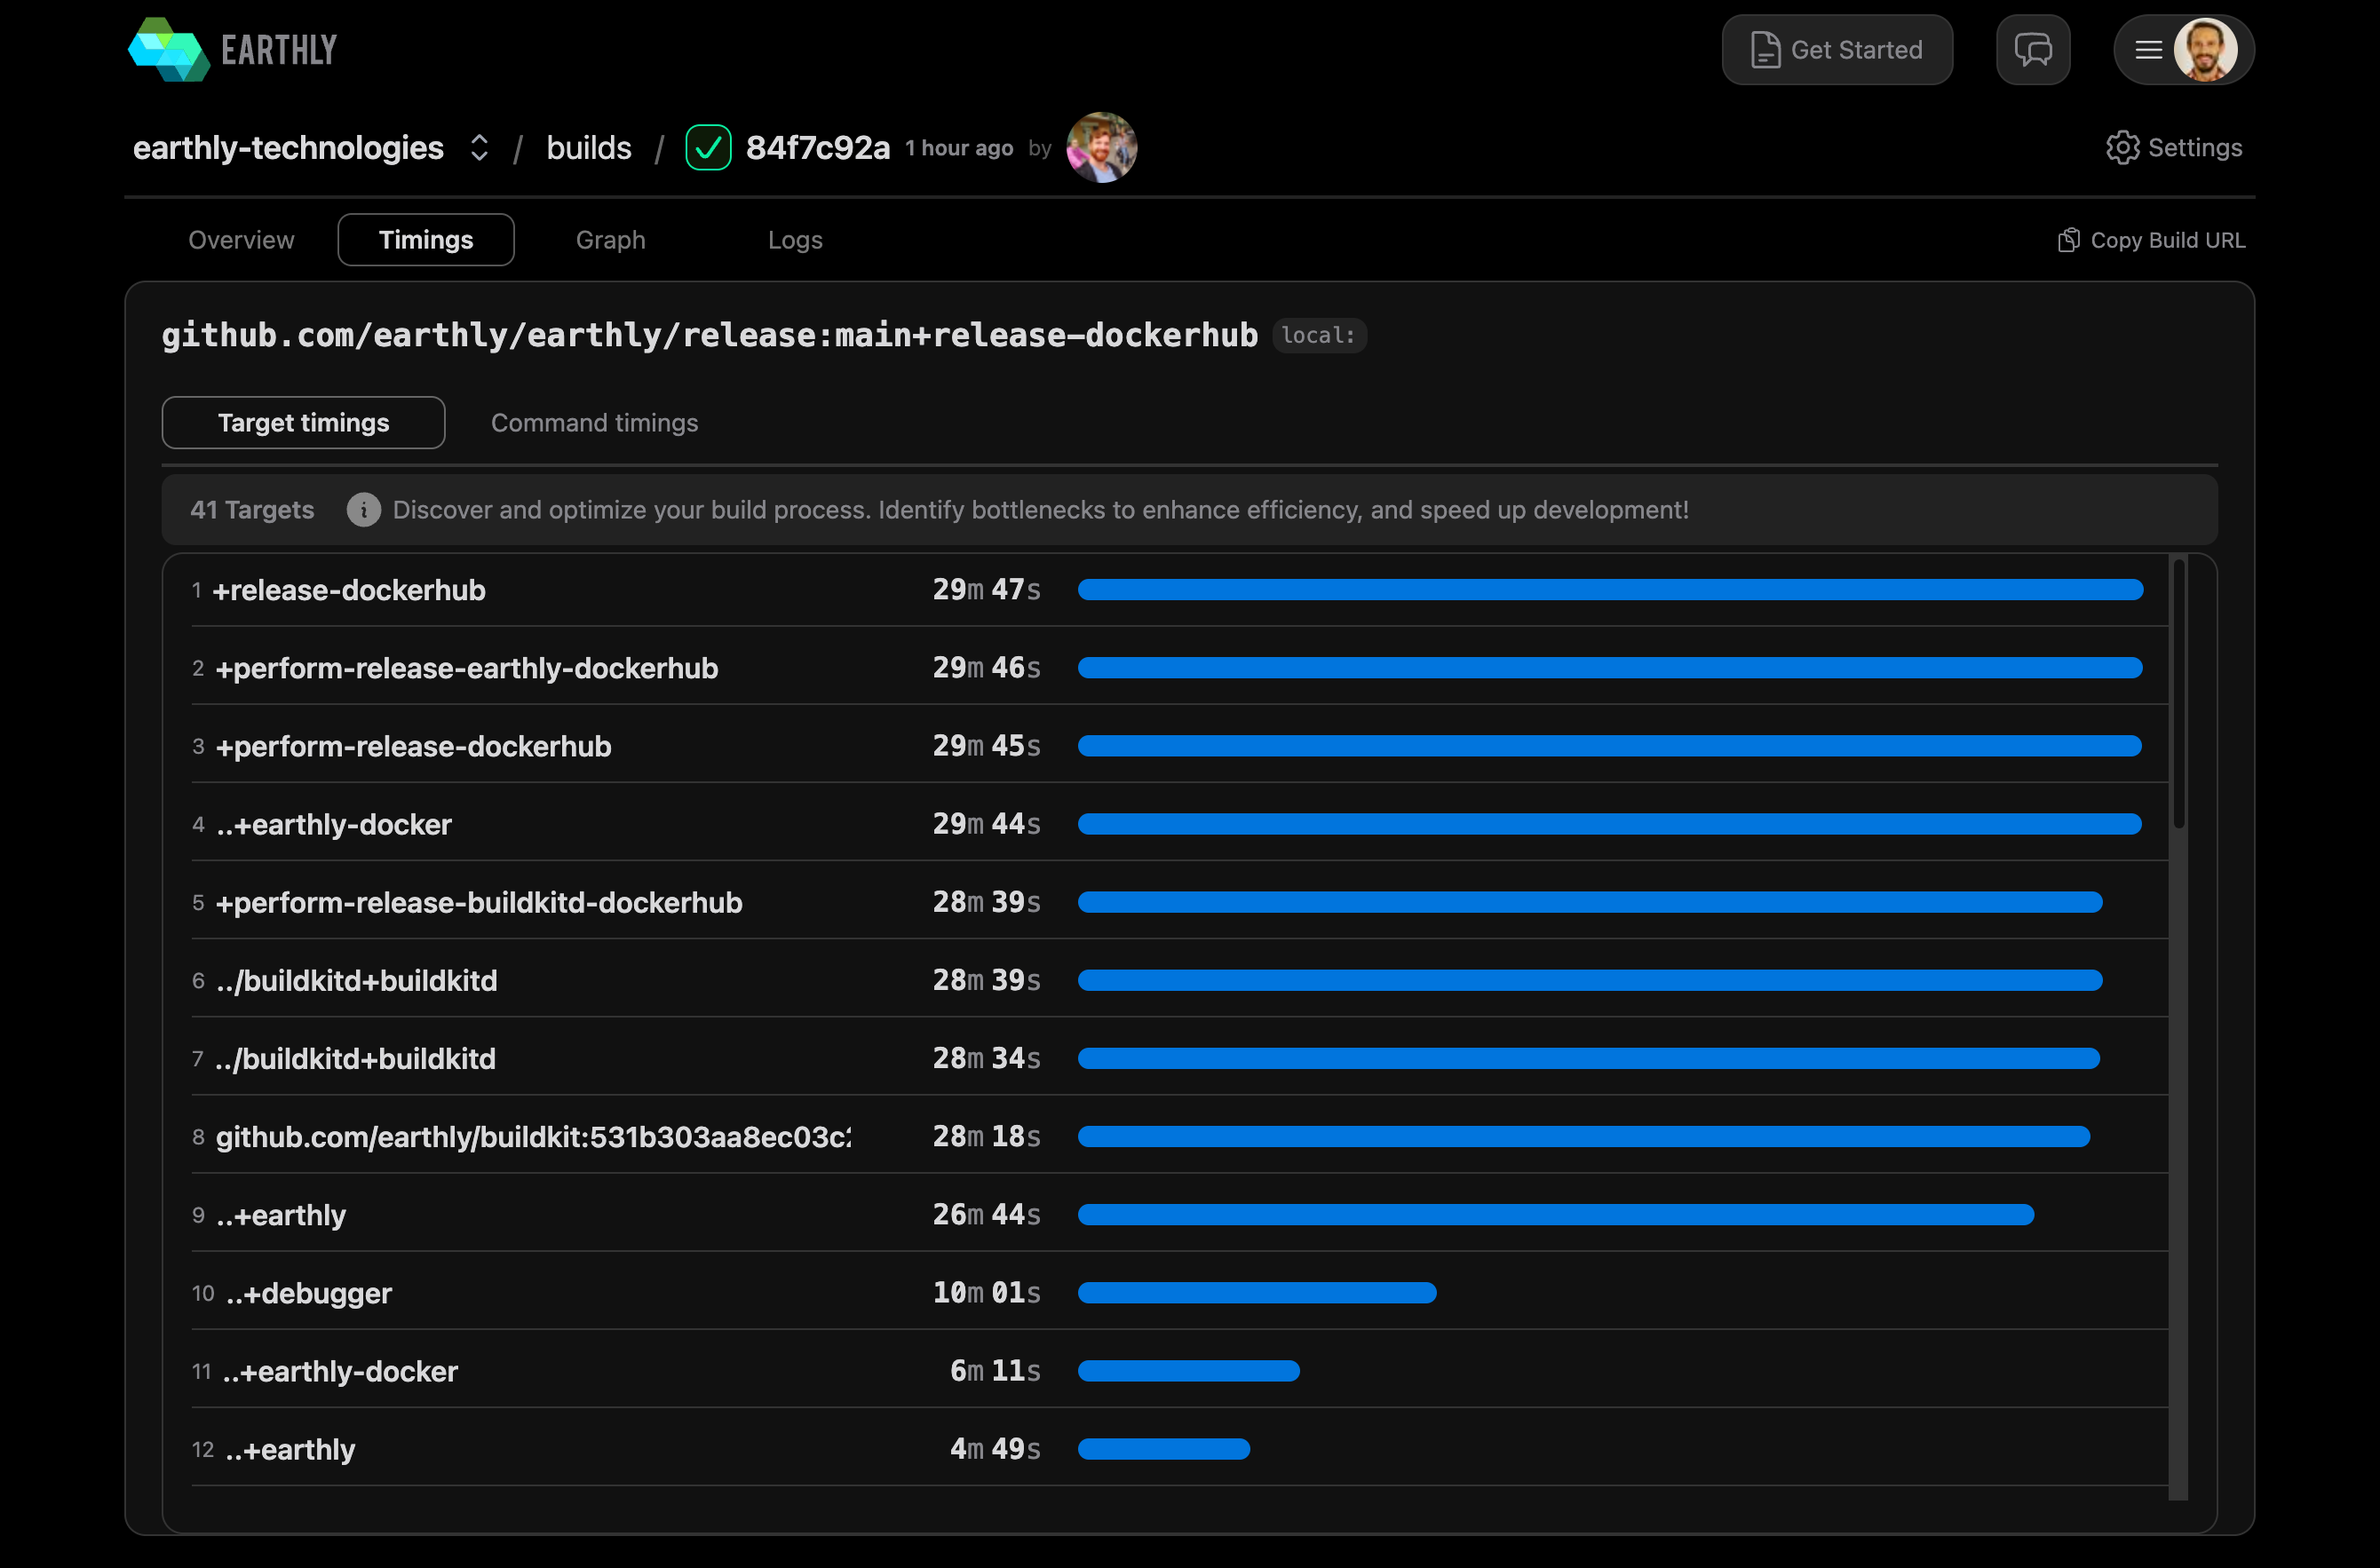The height and width of the screenshot is (1568, 2380).
Task: Expand the earthly-technologies organization switcher
Action: [x=479, y=148]
